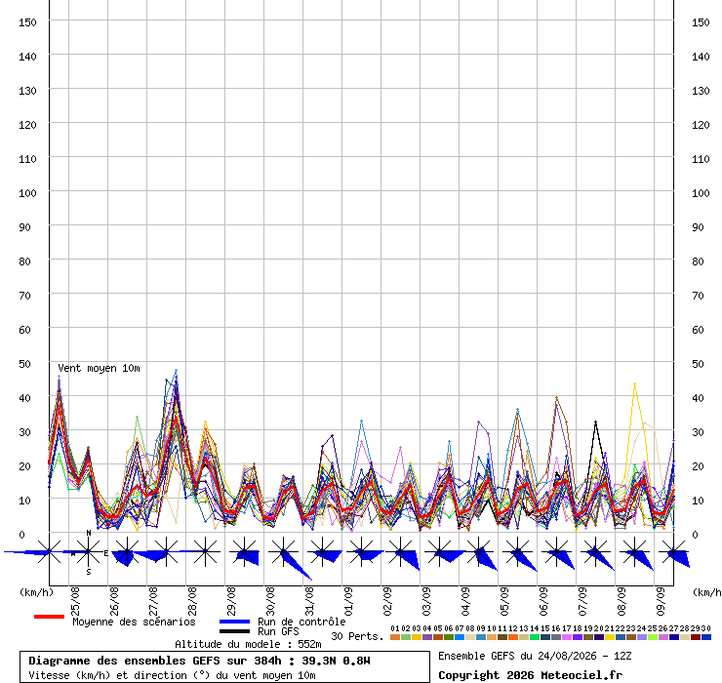This screenshot has height=683, width=722.
Task: Select perturbation 12 orange-red swatch
Action: [x=513, y=637]
